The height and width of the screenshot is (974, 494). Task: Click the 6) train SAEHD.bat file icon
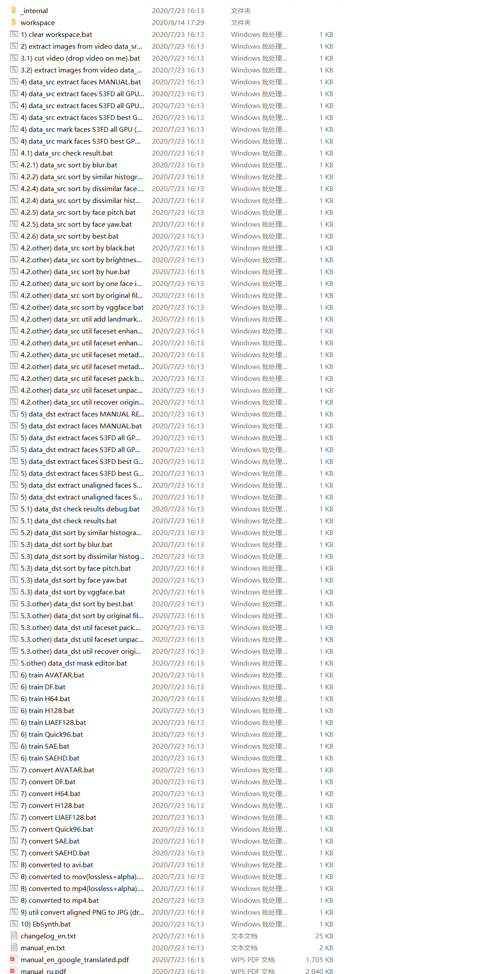tap(14, 758)
